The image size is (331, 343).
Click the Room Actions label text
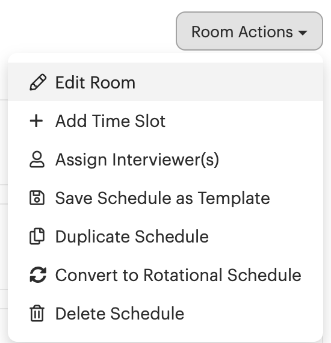(x=242, y=32)
